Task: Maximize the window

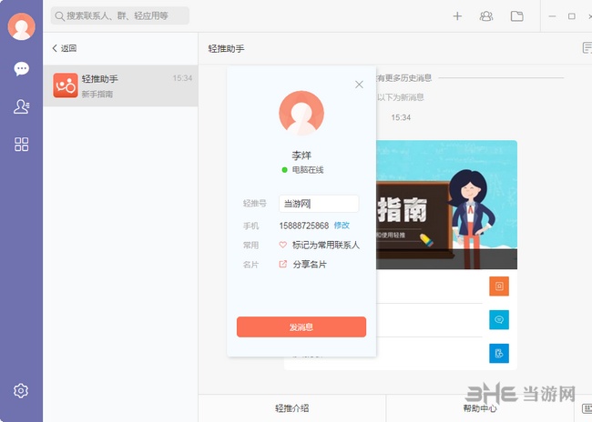Action: pos(572,16)
